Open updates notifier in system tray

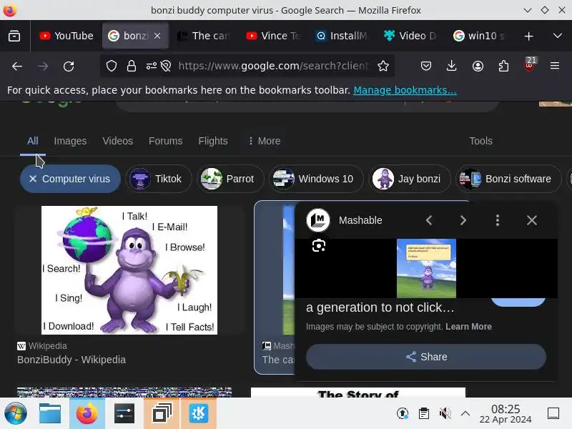403,413
